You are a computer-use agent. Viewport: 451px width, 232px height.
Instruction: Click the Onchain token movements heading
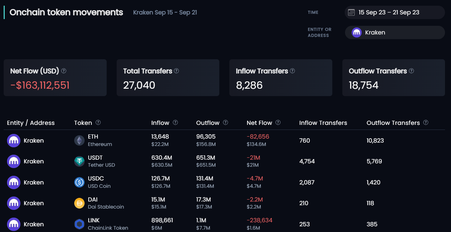coord(67,12)
